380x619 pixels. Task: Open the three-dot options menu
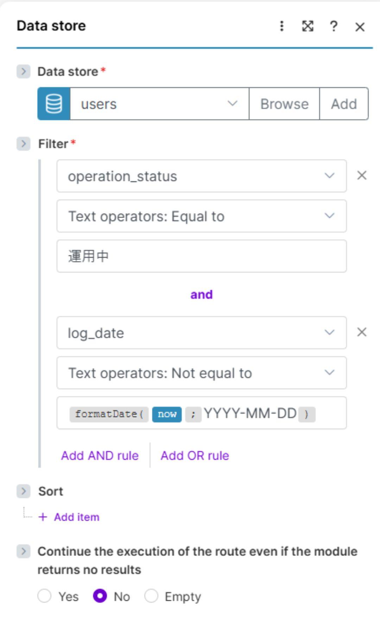[281, 26]
